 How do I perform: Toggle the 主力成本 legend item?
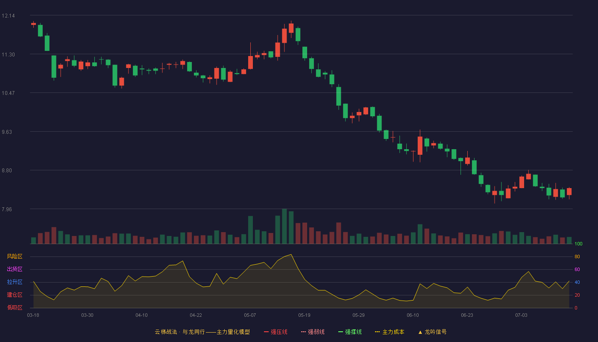coord(390,332)
